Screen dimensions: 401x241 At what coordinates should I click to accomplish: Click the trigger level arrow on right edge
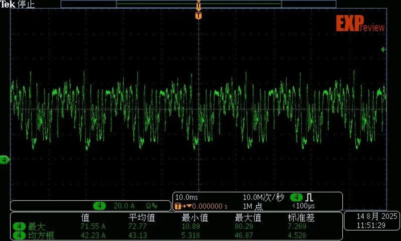[x=383, y=49]
